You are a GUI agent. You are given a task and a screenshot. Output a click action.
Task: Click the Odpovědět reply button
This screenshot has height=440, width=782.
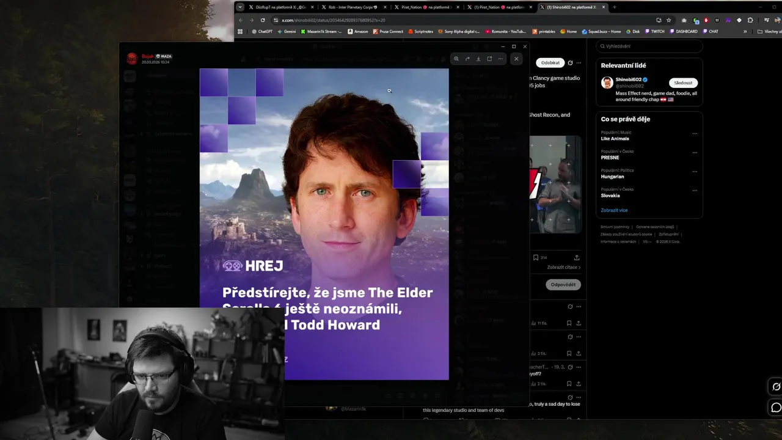[563, 285]
